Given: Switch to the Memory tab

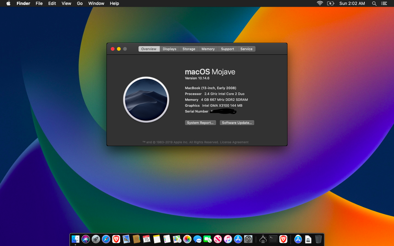Looking at the screenshot, I should [x=208, y=49].
